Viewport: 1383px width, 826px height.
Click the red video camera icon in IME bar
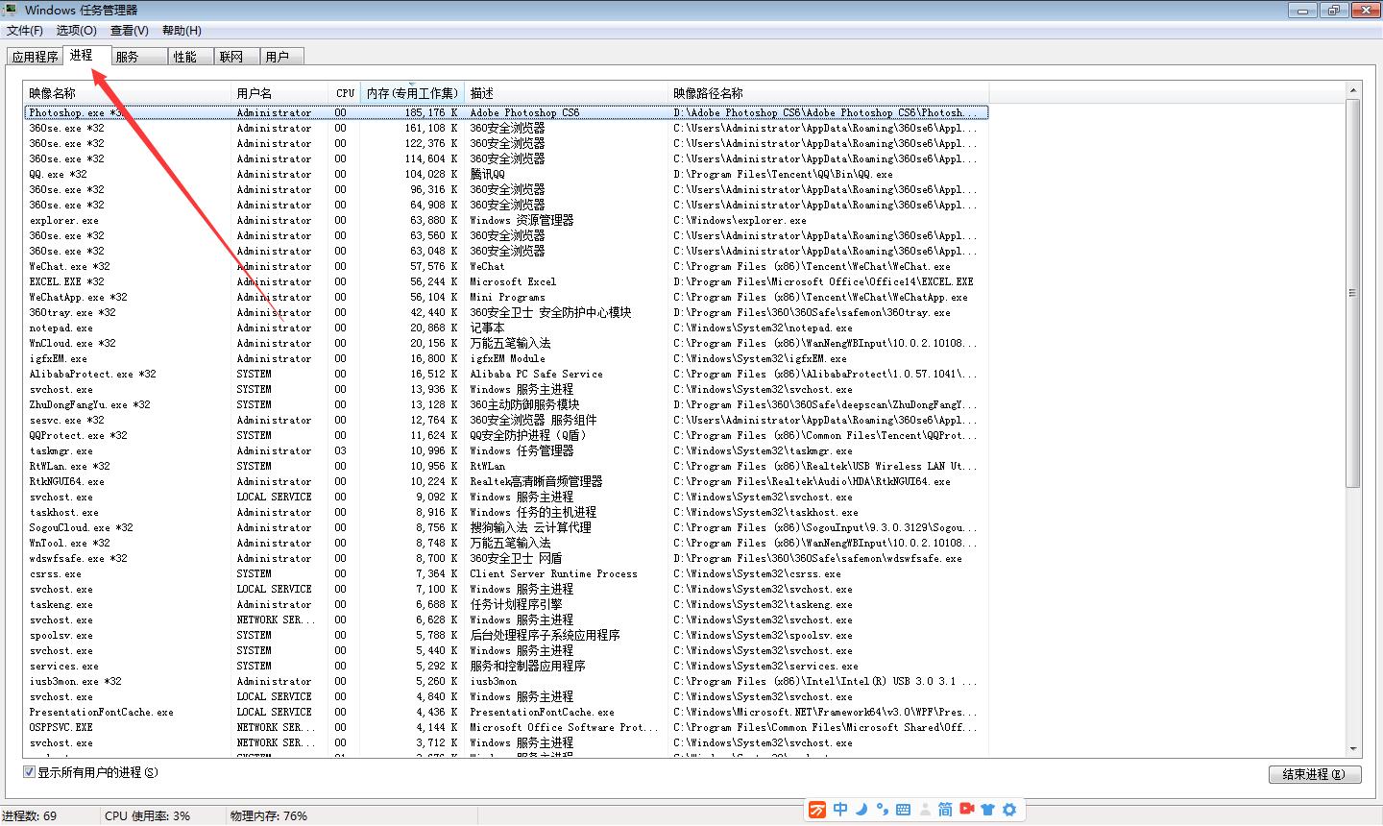tap(966, 810)
